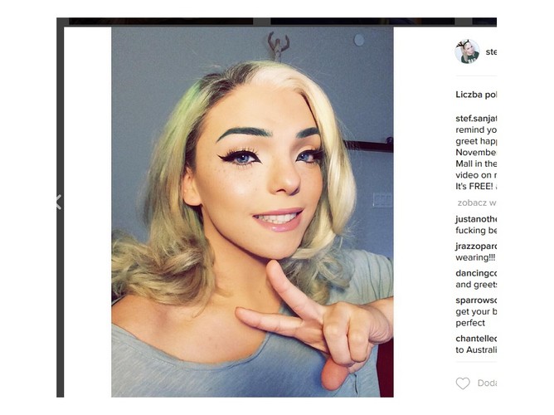Open stef.sanjat... username in caption
The image size is (554, 415).
[476, 118]
